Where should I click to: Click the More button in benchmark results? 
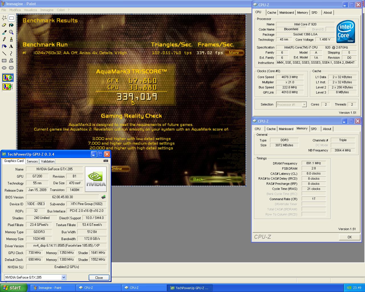pos(234,52)
